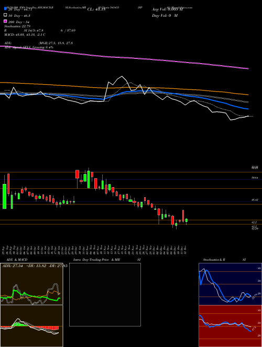The height and width of the screenshot is (347, 262).
Task: Select the '200 Day - 54' legend text
Action: (x=18, y=22)
